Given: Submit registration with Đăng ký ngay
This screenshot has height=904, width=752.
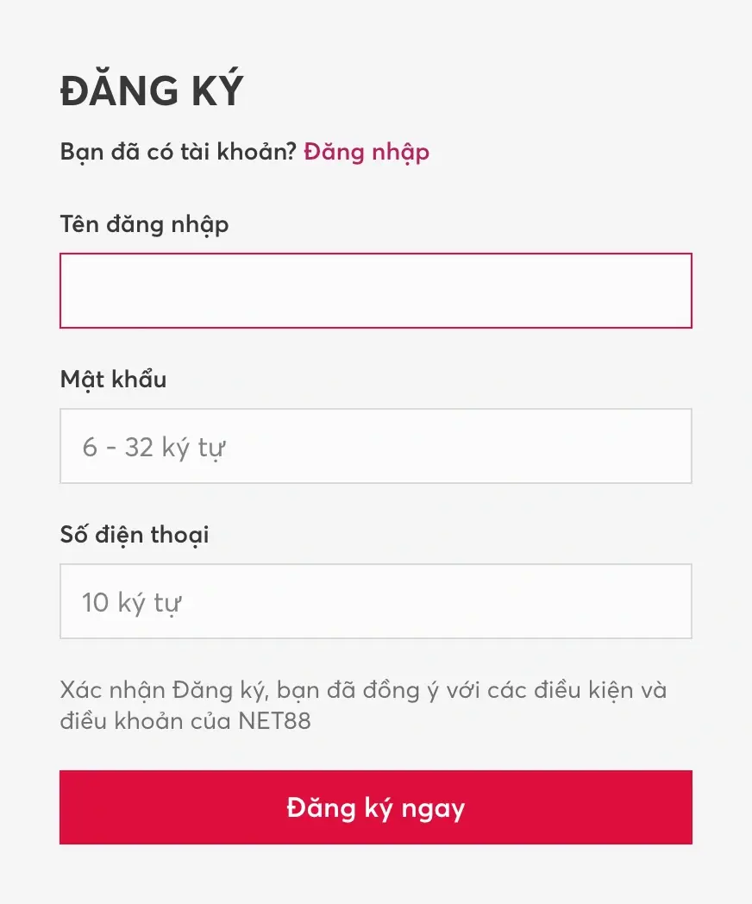Looking at the screenshot, I should click(375, 807).
